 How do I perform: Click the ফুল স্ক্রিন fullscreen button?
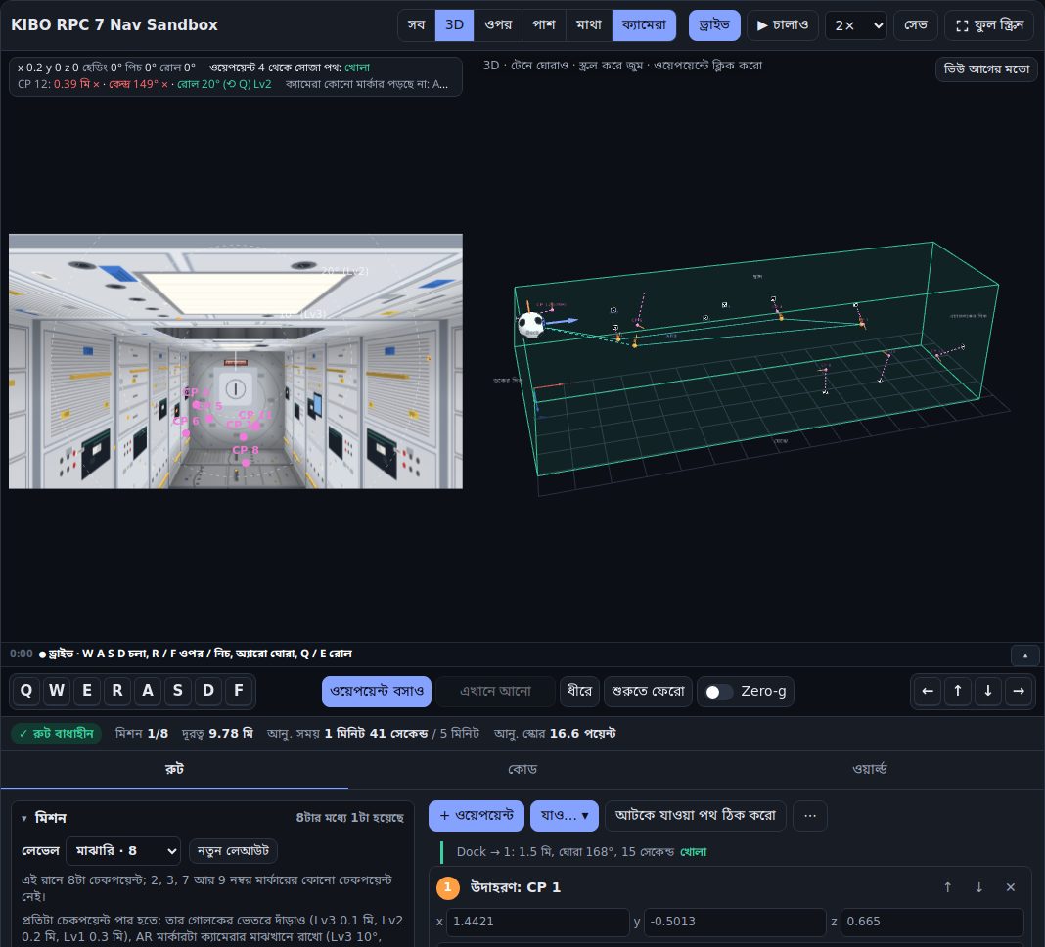[x=989, y=25]
